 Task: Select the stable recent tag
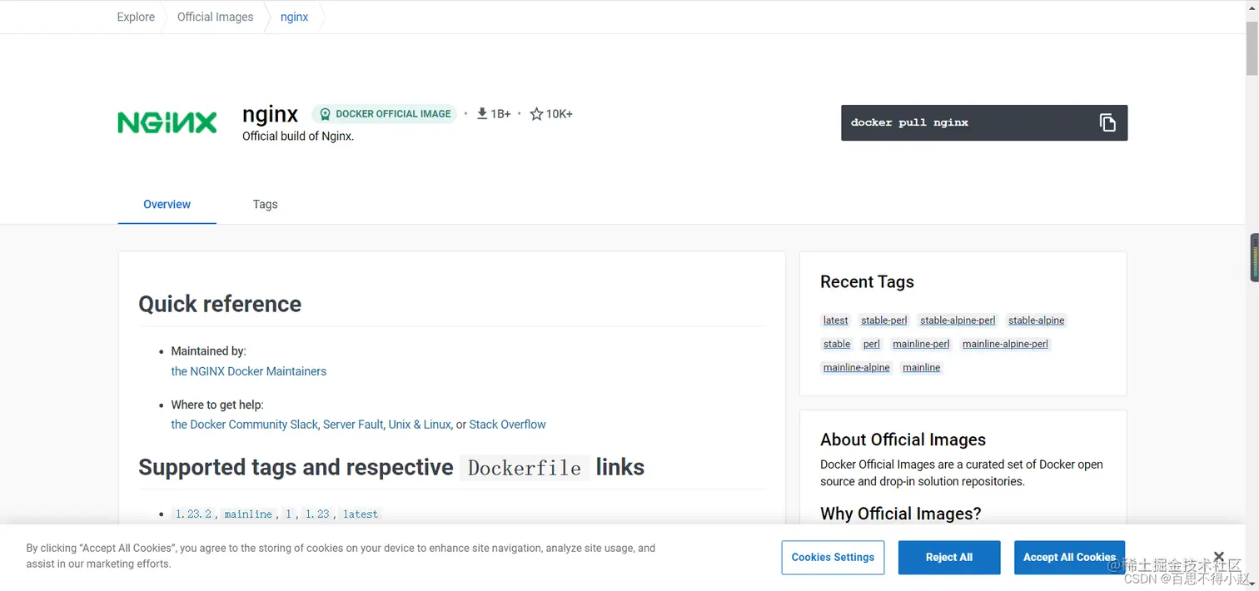837,344
